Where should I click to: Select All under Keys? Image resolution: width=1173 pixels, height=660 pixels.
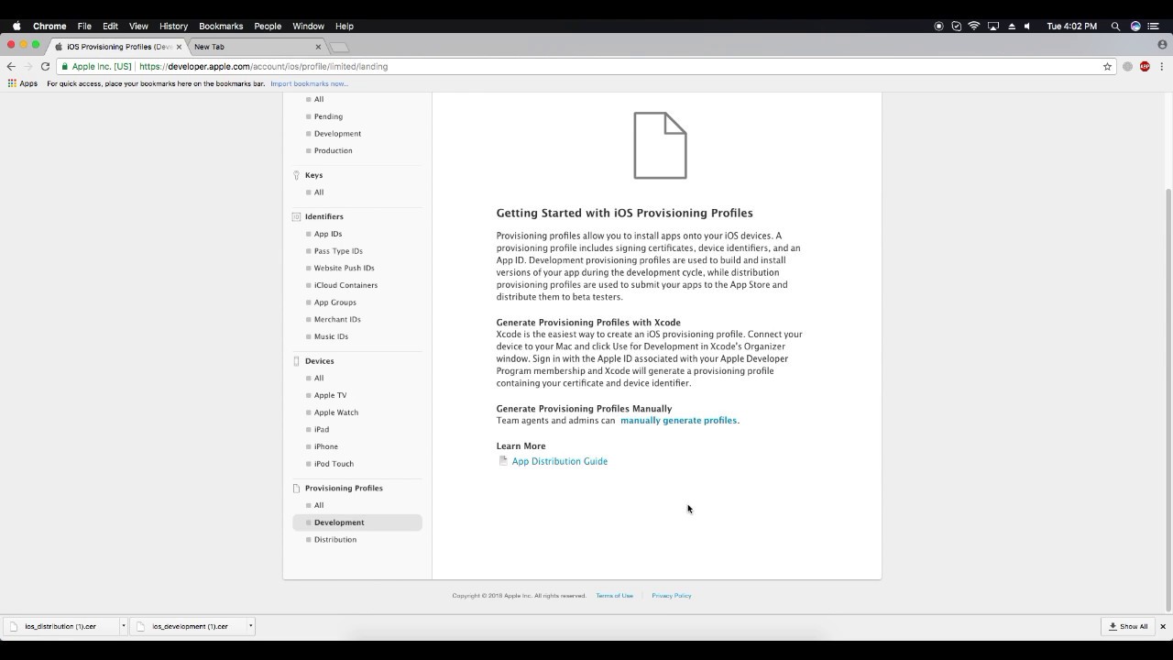[x=319, y=192]
